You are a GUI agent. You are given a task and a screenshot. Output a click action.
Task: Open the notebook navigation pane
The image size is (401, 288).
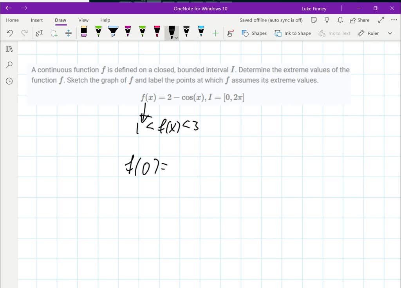9,49
